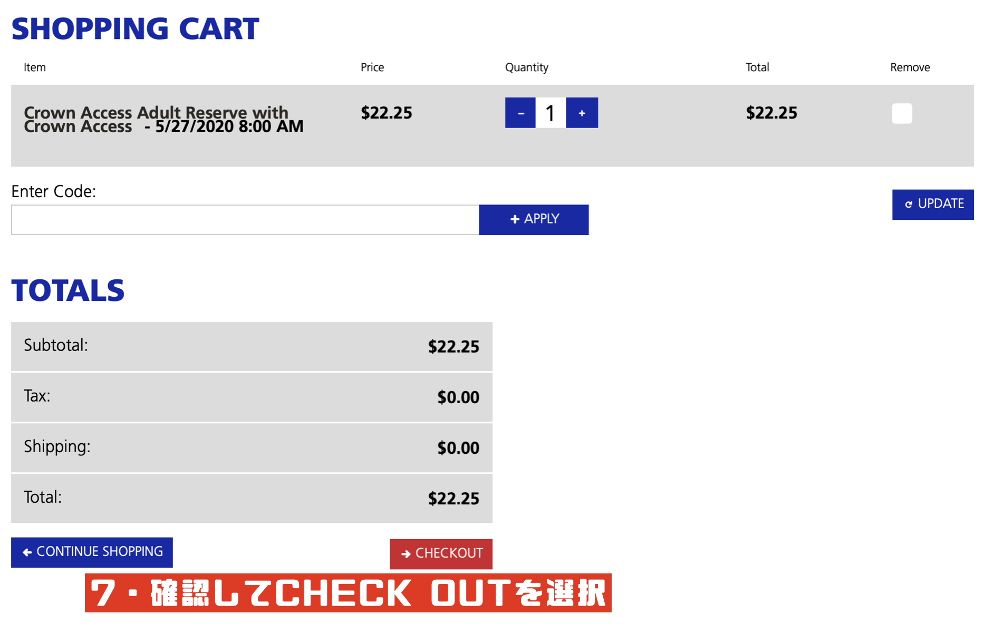
Task: Click the red Japanese CHECK OUT instruction banner
Action: (348, 593)
